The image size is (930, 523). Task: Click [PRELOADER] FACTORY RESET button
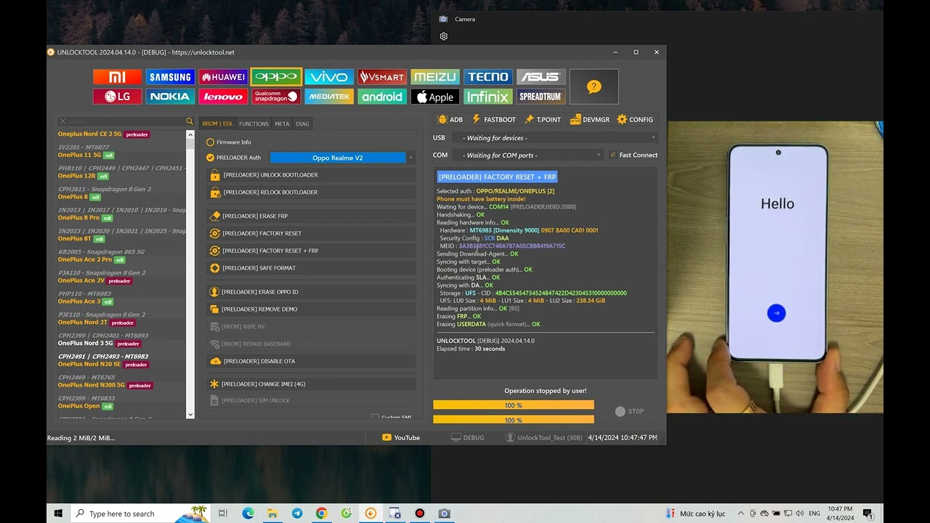point(311,233)
